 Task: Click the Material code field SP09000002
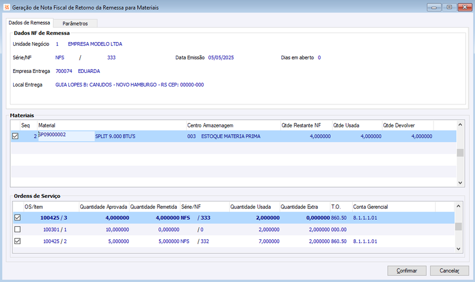click(66, 136)
